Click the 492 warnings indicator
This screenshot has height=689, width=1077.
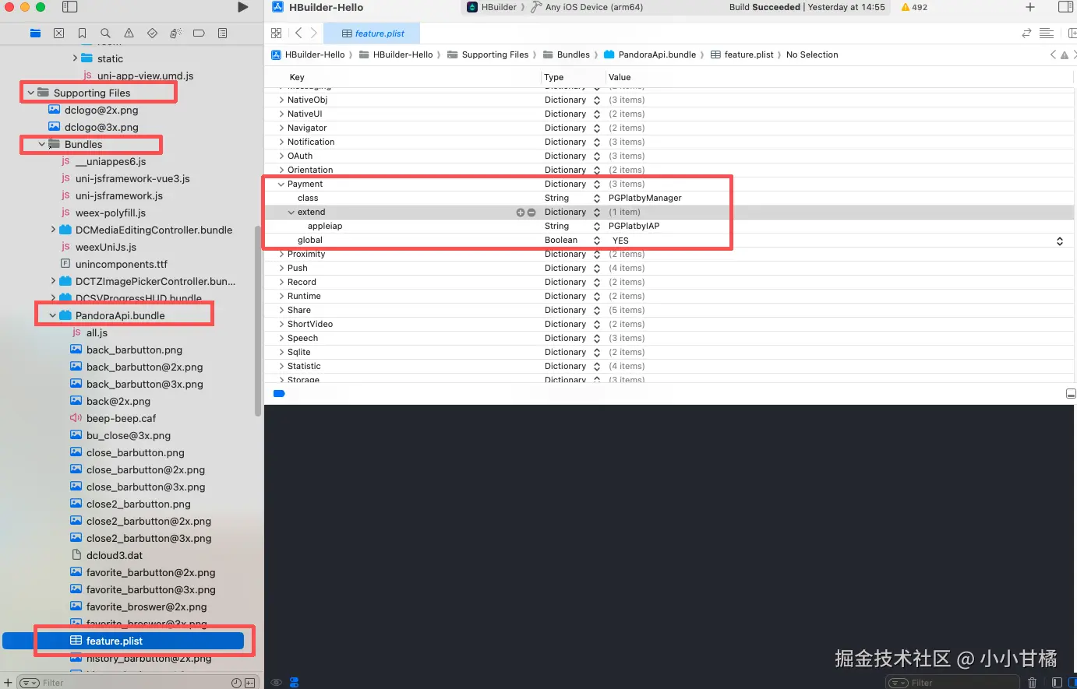tap(914, 7)
